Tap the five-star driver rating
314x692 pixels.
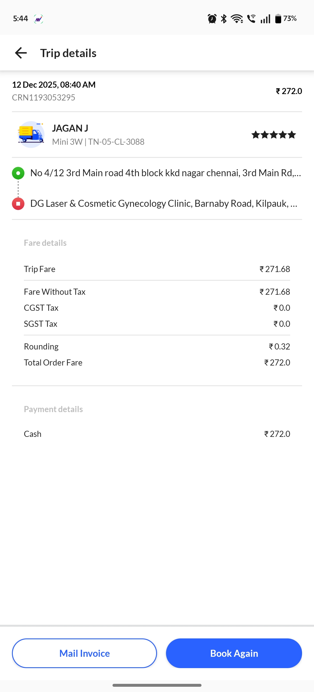pos(274,135)
